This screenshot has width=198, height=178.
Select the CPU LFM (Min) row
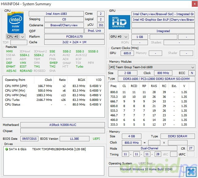[53, 91]
